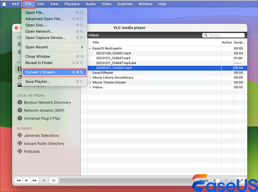Image resolution: width=258 pixels, height=192 pixels.
Task: Open Jamendo Selections
Action: point(41,136)
